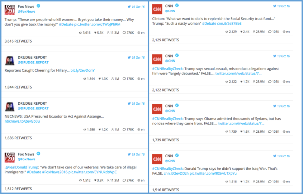The height and width of the screenshot is (194, 303).
Task: Visit @DRUDGE_REPORT handle on the Assange tweet
Action: pyautogui.click(x=33, y=108)
